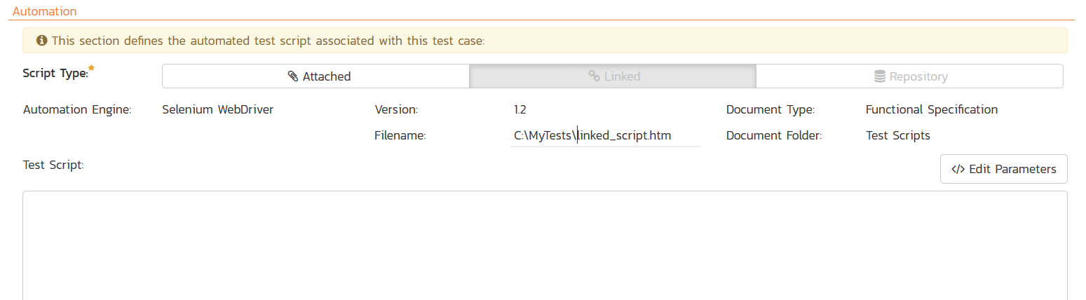Choose the Repository script type
The width and height of the screenshot is (1086, 300).
tap(909, 76)
